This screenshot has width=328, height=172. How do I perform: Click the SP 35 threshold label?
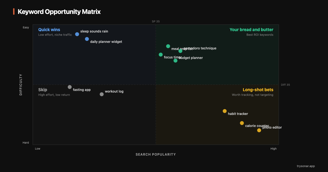pos(155,21)
